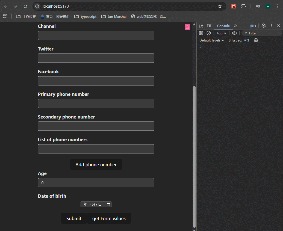This screenshot has height=231, width=283.
Task: Create a live expression using eye icon
Action: coord(234,33)
